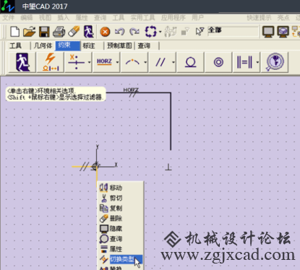Choose 切换类型 in the context menu

(121, 259)
